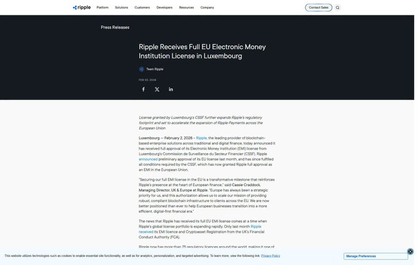Open the search icon in header
The height and width of the screenshot is (265, 417).
tap(337, 8)
